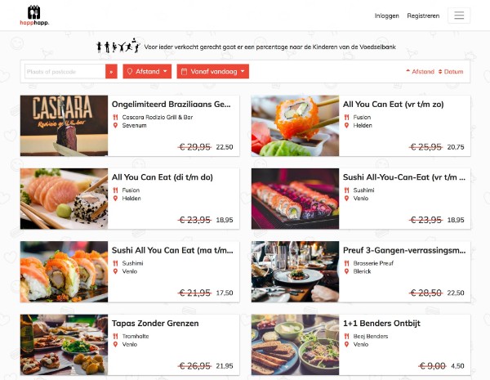The image size is (490, 380).
Task: Focus the Plaats of postcode field
Action: (x=65, y=72)
